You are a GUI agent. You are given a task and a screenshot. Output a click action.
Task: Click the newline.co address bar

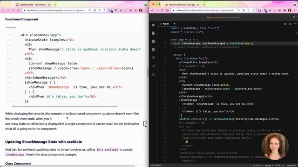pos(56,10)
